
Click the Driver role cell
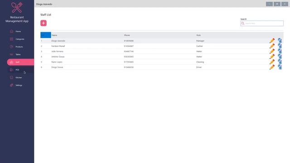(199, 67)
